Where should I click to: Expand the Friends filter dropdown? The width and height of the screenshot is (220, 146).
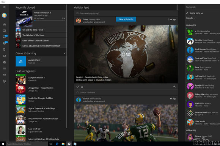click(x=191, y=18)
